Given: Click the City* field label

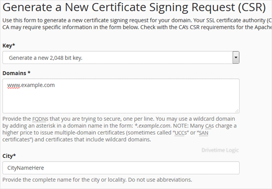Looking at the screenshot, I should pos(9,156).
